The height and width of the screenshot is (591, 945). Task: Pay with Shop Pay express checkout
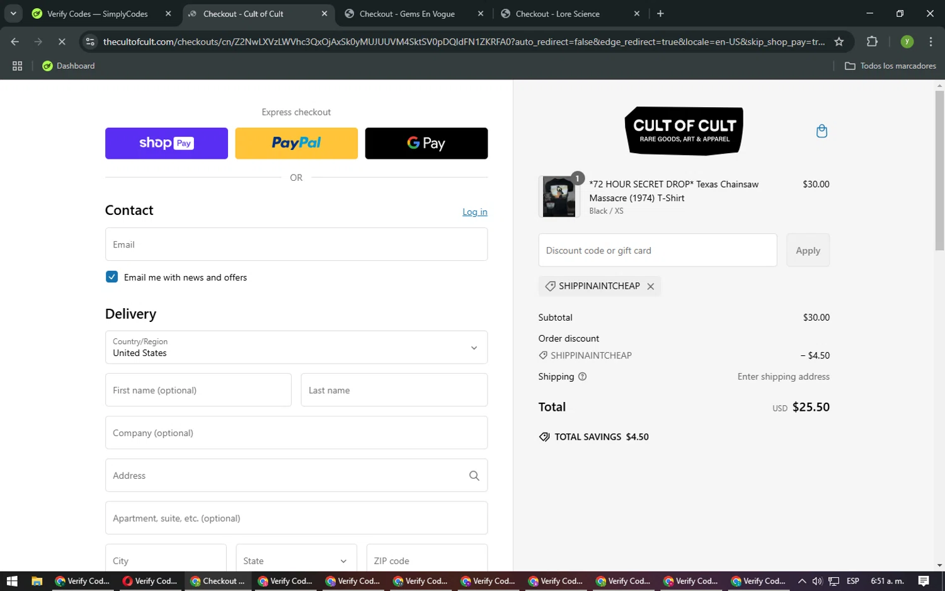click(166, 143)
